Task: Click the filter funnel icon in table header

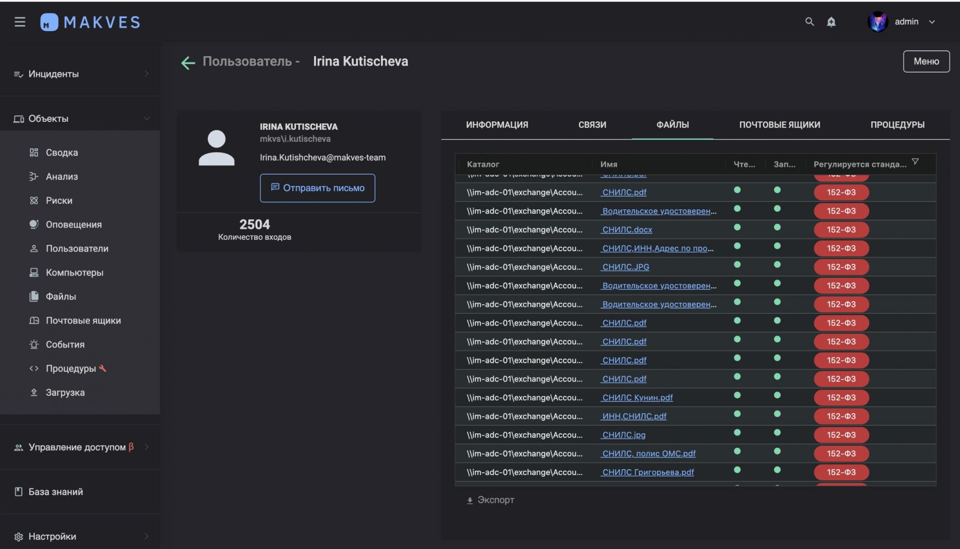Action: point(915,162)
